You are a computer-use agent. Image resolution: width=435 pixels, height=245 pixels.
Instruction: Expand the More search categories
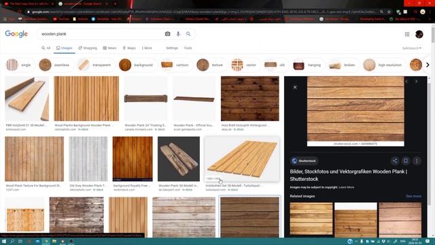click(x=147, y=48)
